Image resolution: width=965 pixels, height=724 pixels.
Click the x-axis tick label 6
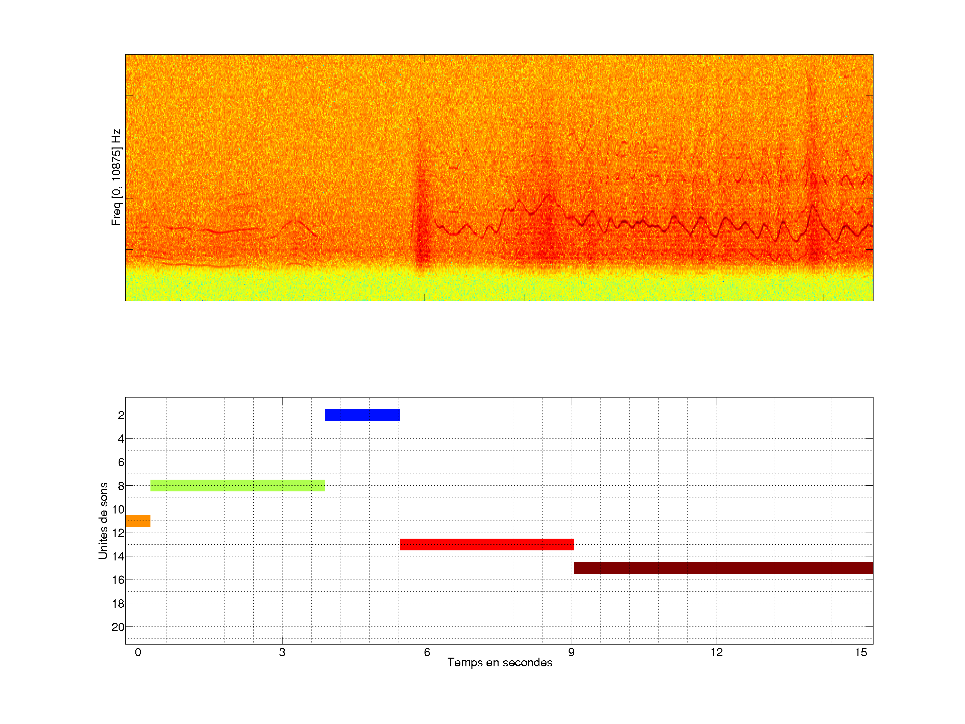427,652
